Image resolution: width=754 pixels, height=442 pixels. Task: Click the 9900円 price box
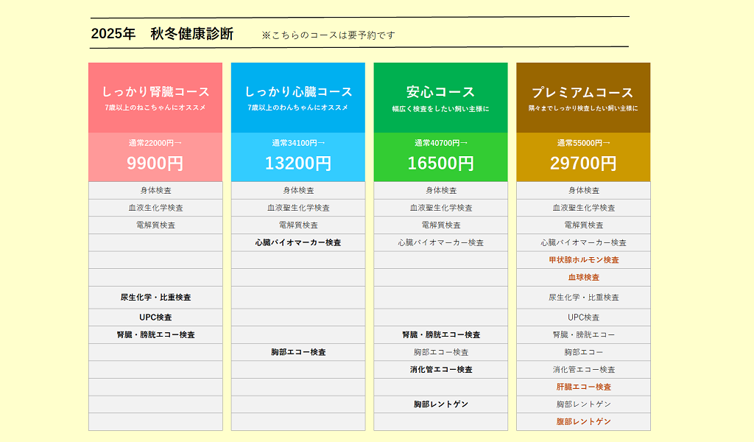pyautogui.click(x=155, y=157)
